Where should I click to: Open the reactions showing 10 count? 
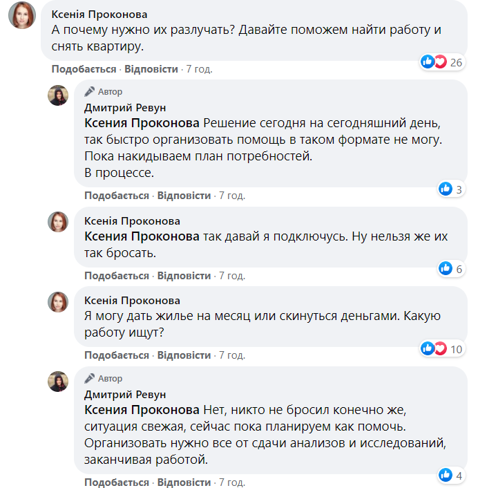coord(440,348)
